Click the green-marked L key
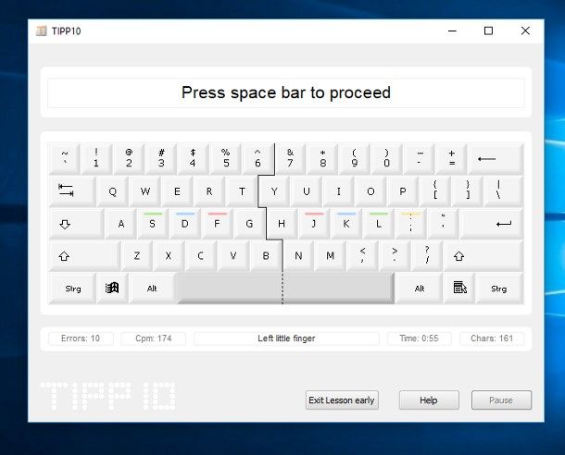This screenshot has width=565, height=455. [378, 224]
